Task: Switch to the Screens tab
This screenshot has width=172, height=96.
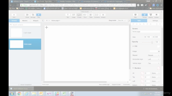Action: [14, 21]
